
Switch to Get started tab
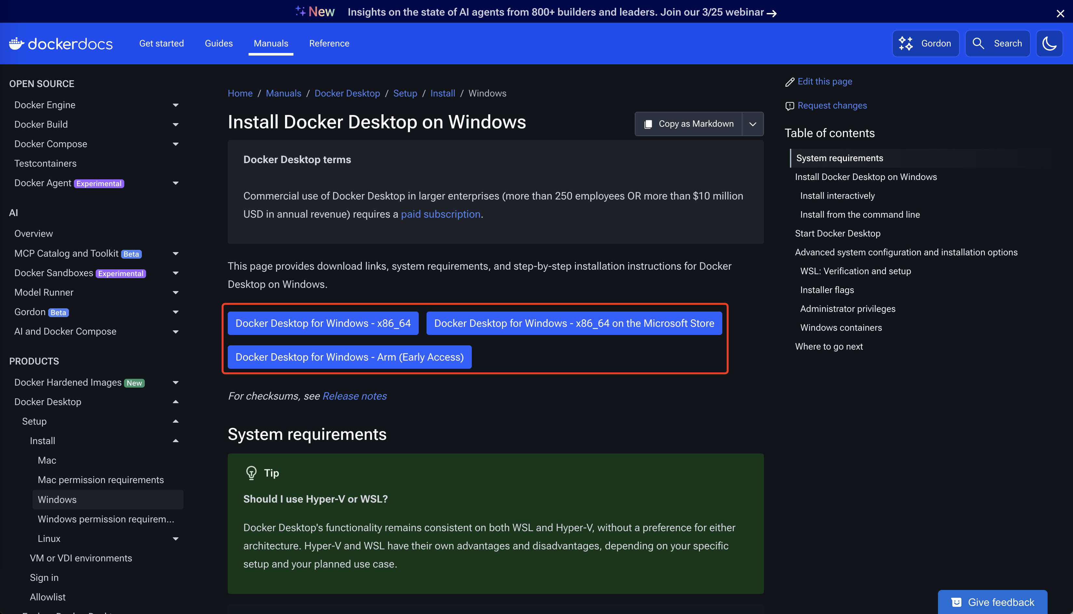point(161,44)
